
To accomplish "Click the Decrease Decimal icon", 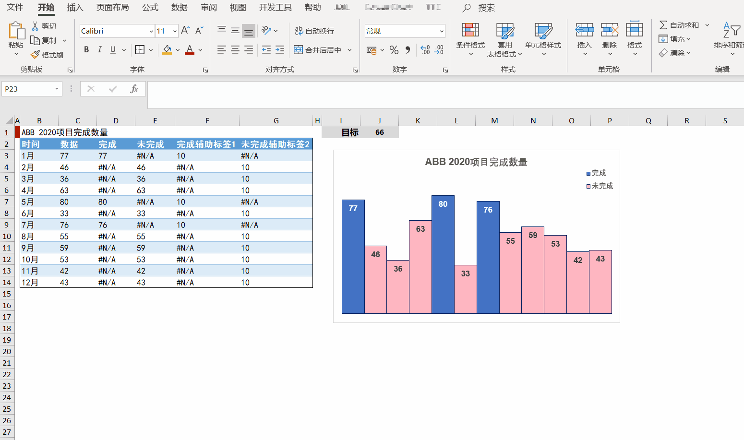I will [x=439, y=50].
